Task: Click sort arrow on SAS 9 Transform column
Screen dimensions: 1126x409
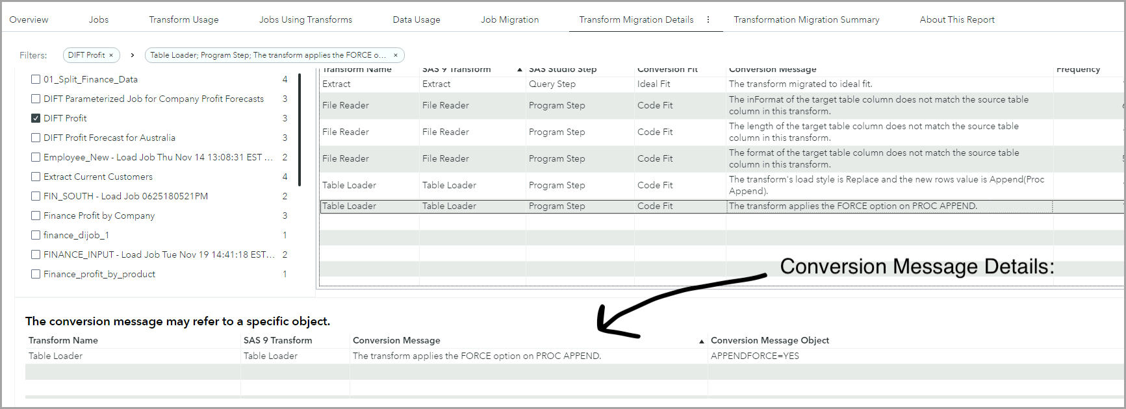Action: 519,69
